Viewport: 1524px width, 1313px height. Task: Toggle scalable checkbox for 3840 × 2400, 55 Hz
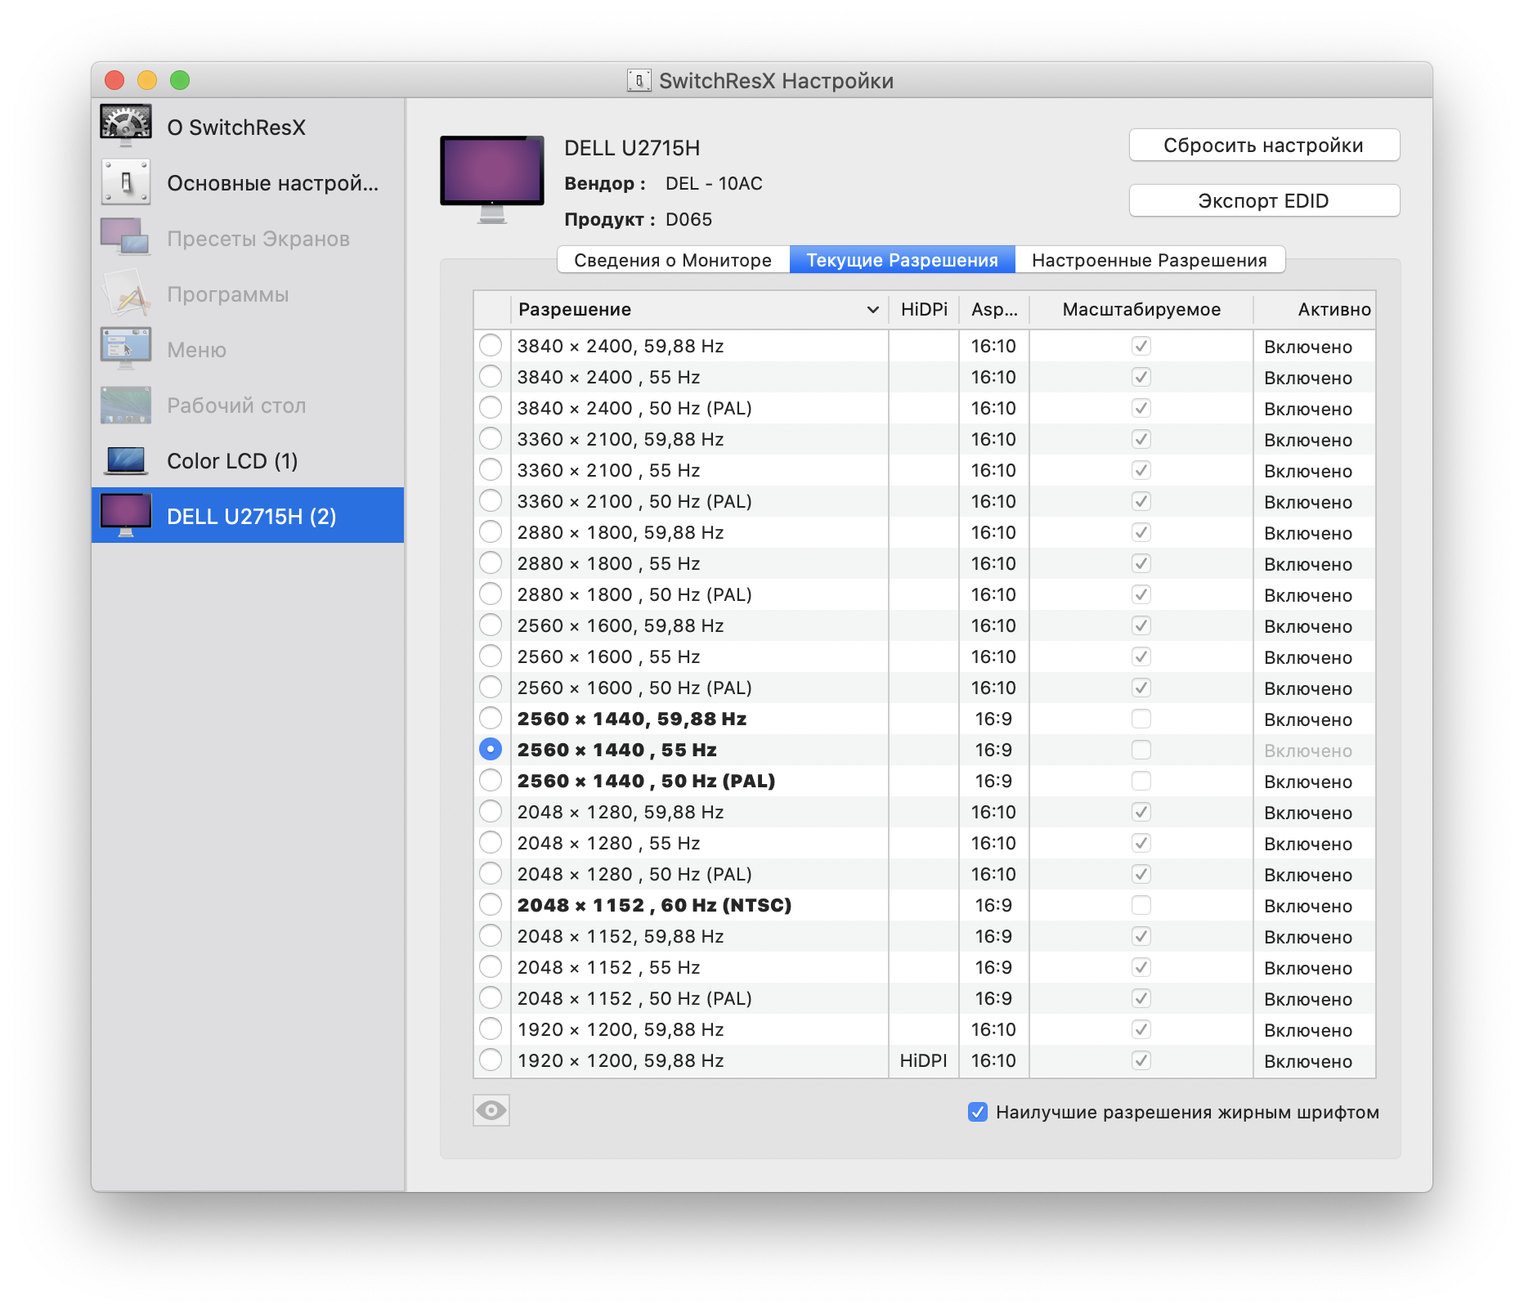coord(1141,377)
